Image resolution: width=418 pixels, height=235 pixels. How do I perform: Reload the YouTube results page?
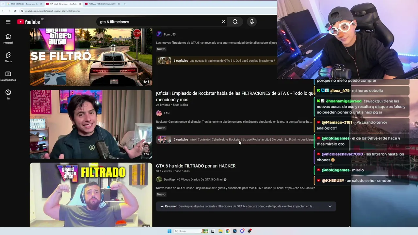[15, 11]
